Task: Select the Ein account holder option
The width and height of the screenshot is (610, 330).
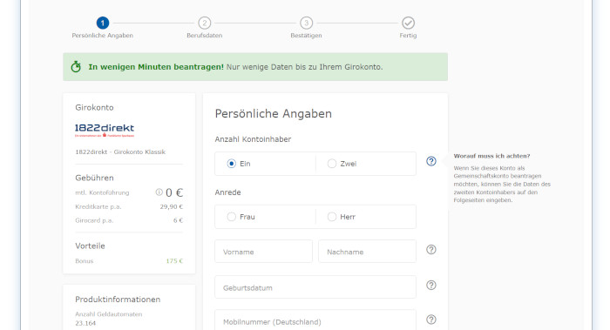Action: [x=232, y=164]
